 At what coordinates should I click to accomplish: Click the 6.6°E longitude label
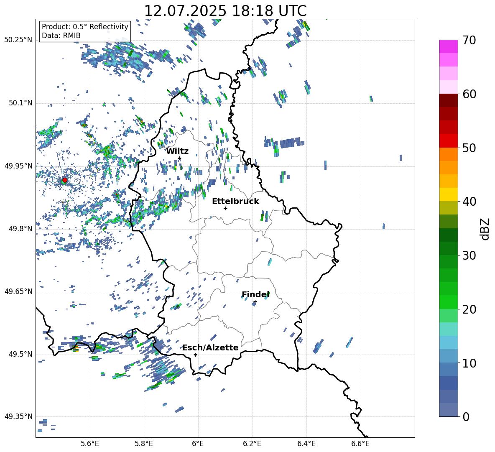360,444
